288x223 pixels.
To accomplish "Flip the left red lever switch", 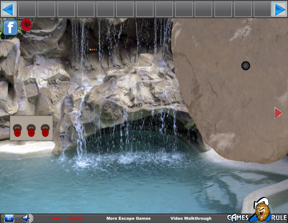I will [17, 130].
